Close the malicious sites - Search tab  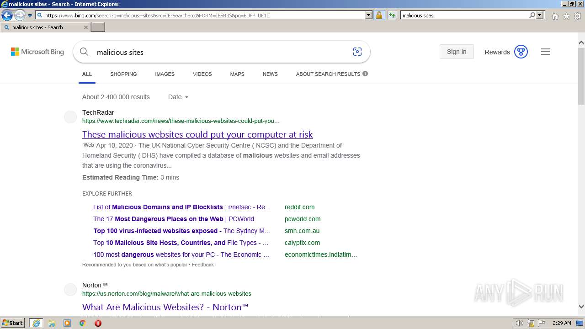click(x=85, y=27)
